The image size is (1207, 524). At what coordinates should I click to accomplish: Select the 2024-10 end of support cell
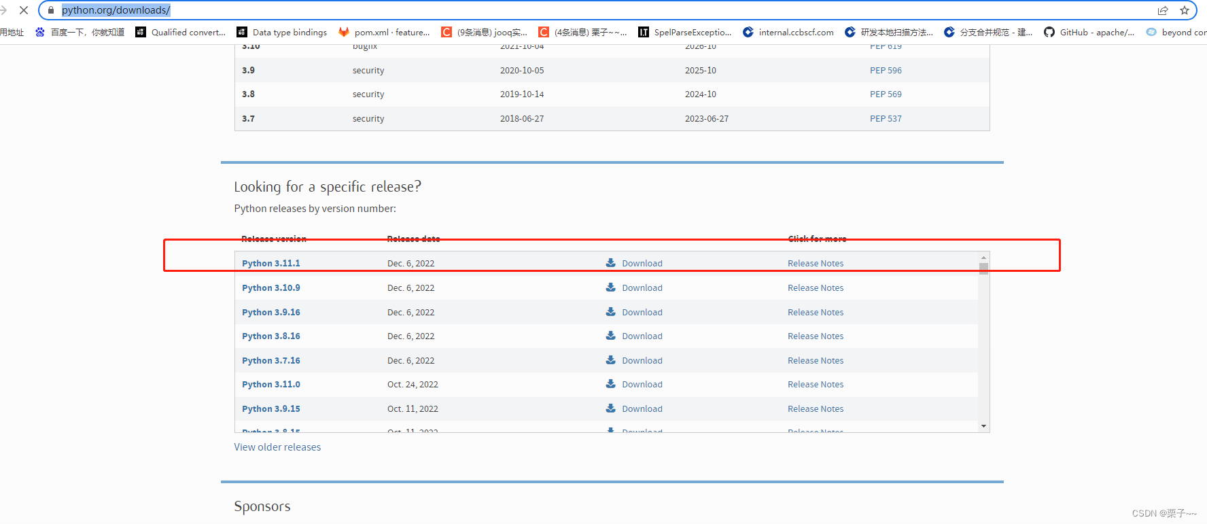point(701,94)
